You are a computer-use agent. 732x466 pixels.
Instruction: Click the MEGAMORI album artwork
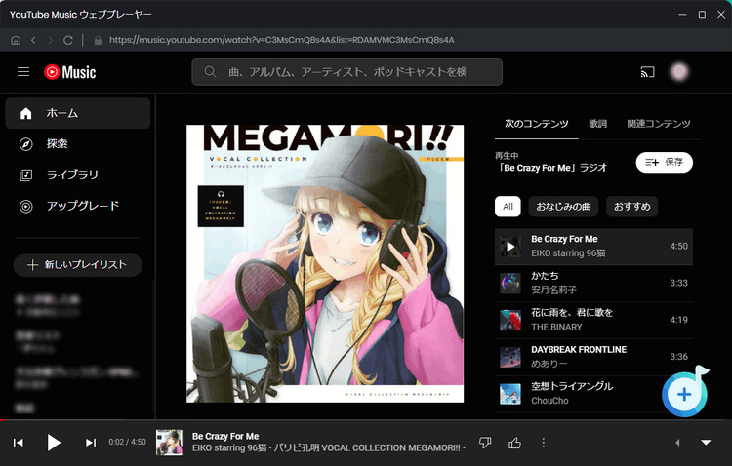click(325, 263)
